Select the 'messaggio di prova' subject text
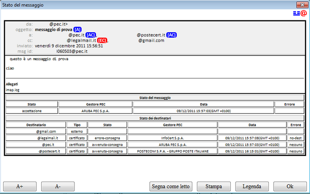Image resolution: width=310 pixels, height=194 pixels. click(54, 30)
